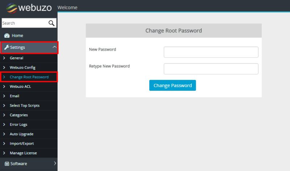Click chevron beside General

coord(4,58)
